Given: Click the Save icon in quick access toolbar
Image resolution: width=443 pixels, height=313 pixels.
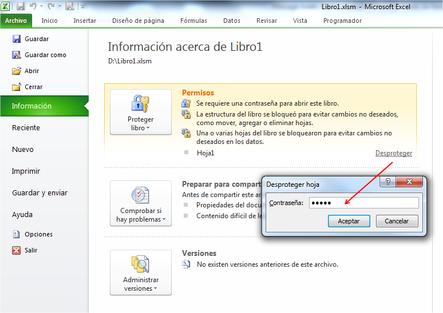Looking at the screenshot, I should 21,6.
